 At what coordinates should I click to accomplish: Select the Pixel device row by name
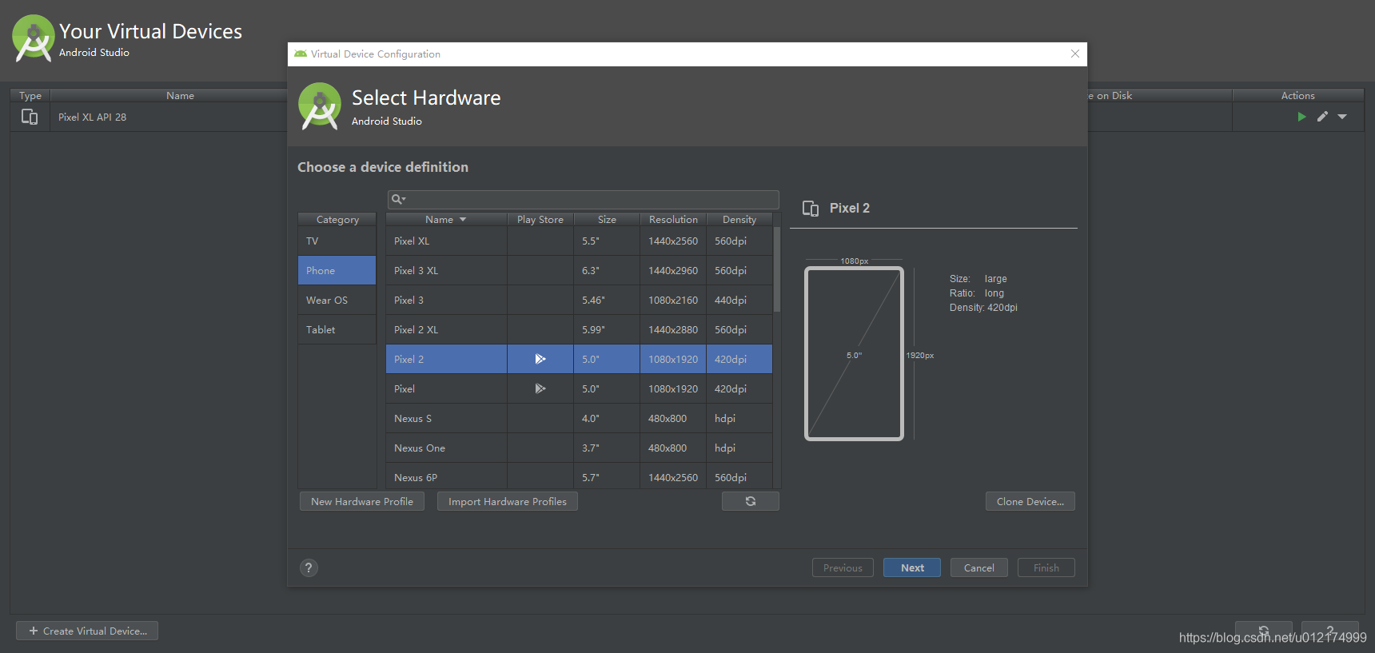tap(405, 388)
